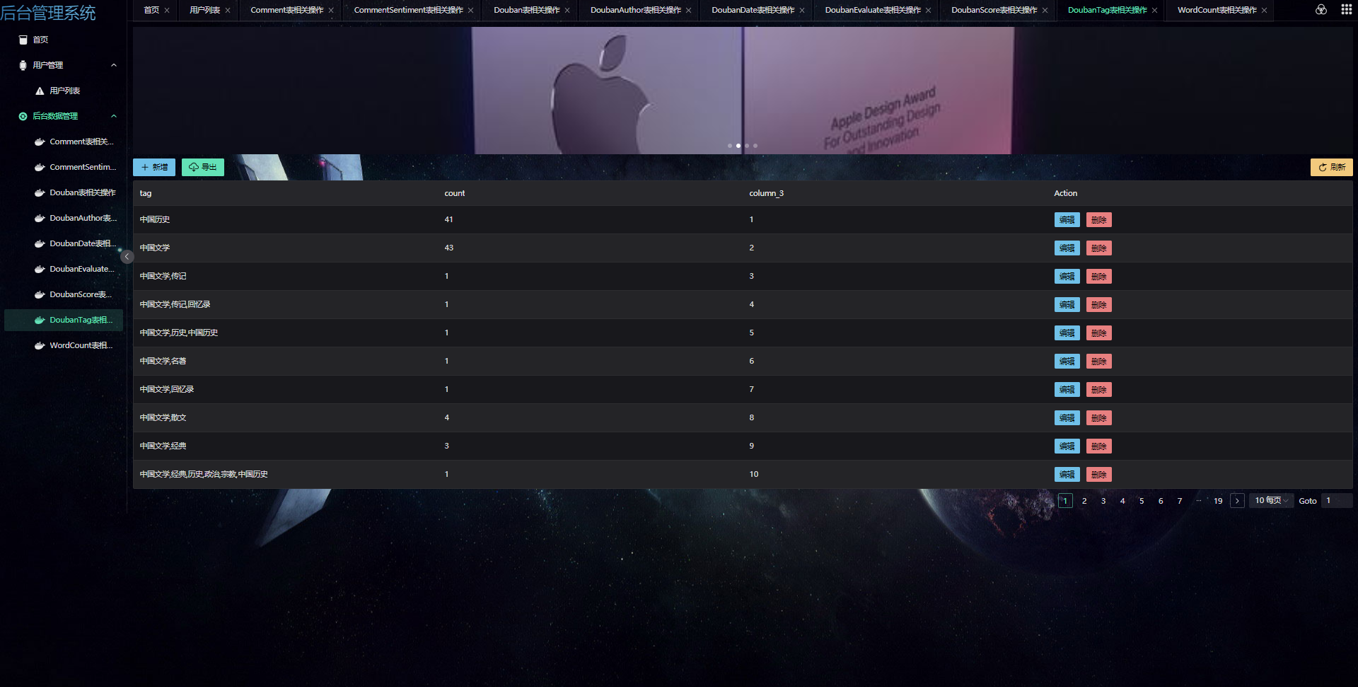Close the DoubanDate表相关操作 tab
1358x687 pixels.
[x=802, y=11]
